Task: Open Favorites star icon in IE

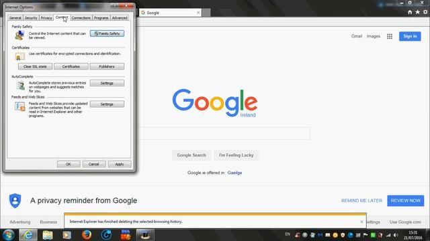Action: pos(417,12)
